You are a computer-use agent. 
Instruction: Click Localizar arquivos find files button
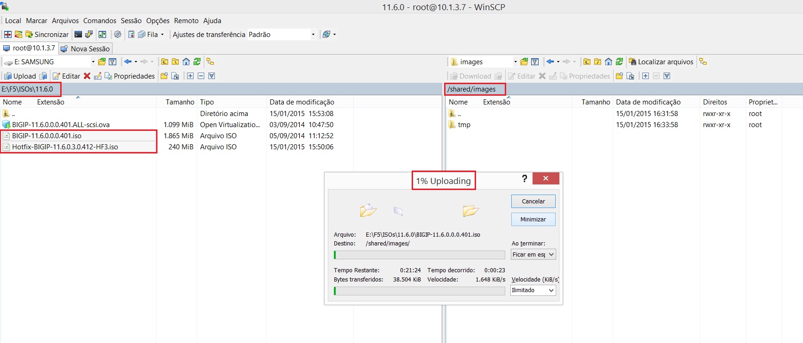click(x=661, y=61)
